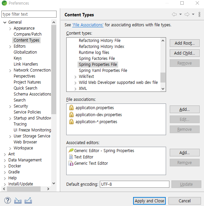Select Runtime log files type
This screenshot has height=206, width=204.
[x=94, y=53]
